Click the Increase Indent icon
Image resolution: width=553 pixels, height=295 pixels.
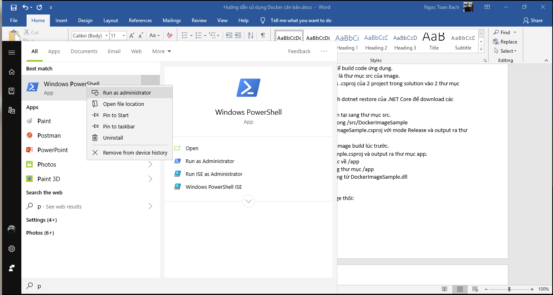click(x=238, y=35)
